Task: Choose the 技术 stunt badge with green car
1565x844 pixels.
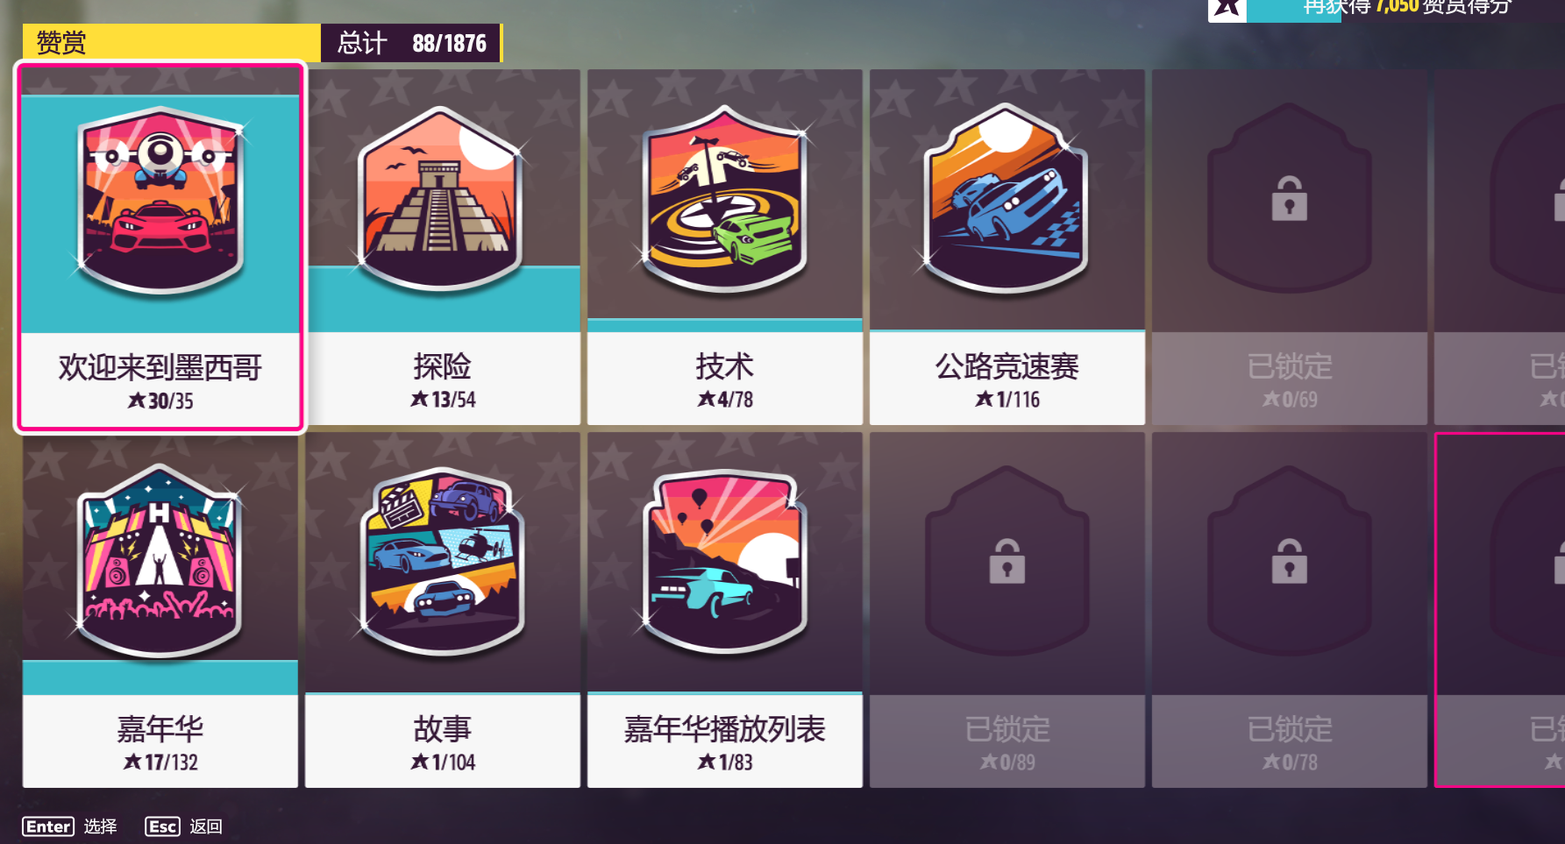Action: pos(724,199)
